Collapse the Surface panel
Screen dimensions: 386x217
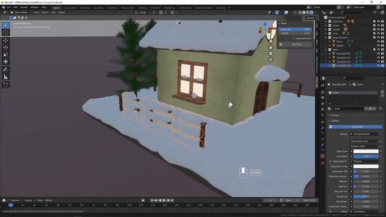335,121
